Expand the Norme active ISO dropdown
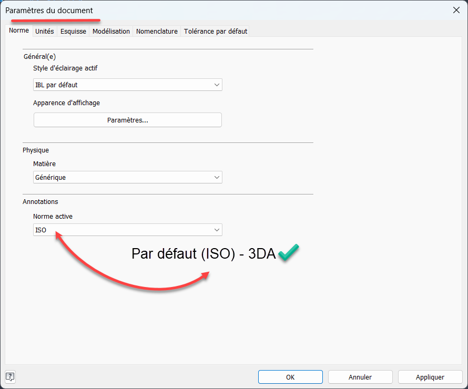 [127, 230]
